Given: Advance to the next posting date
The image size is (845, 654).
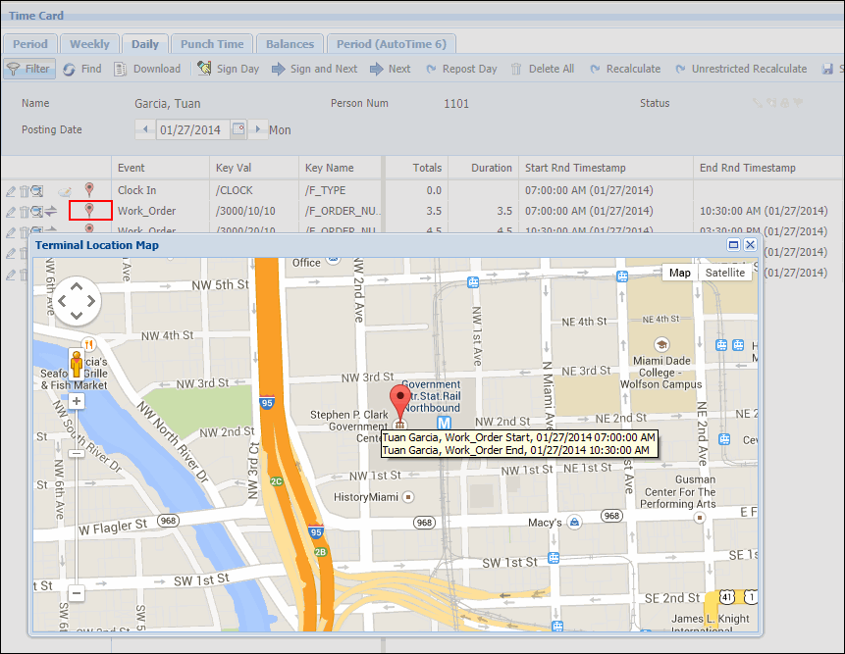Looking at the screenshot, I should 257,129.
